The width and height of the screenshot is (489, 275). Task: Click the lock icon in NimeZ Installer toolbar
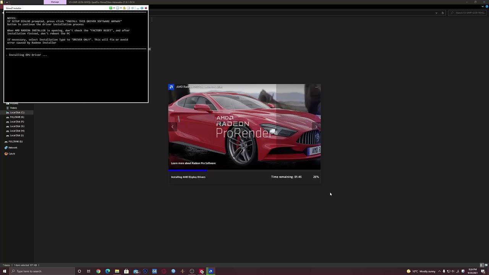pos(124,8)
